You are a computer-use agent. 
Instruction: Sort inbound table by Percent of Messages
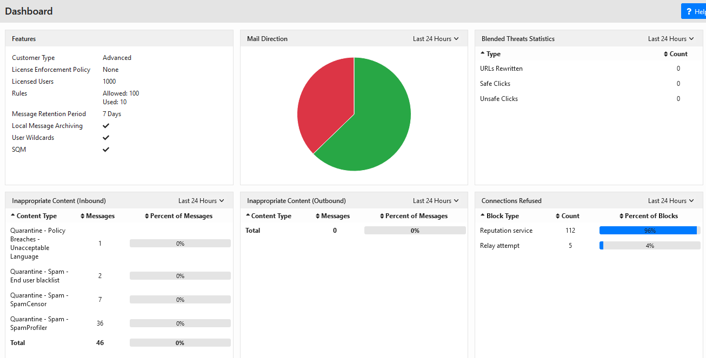pyautogui.click(x=178, y=216)
